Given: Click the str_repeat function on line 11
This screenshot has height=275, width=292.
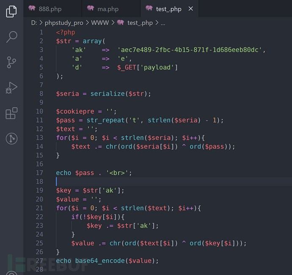Looking at the screenshot, I should 105,120.
